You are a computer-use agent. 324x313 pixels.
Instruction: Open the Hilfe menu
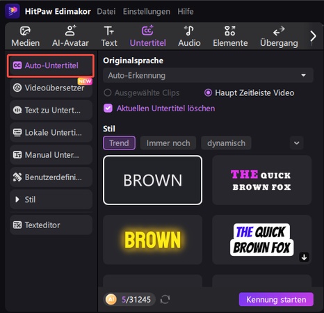coord(186,11)
